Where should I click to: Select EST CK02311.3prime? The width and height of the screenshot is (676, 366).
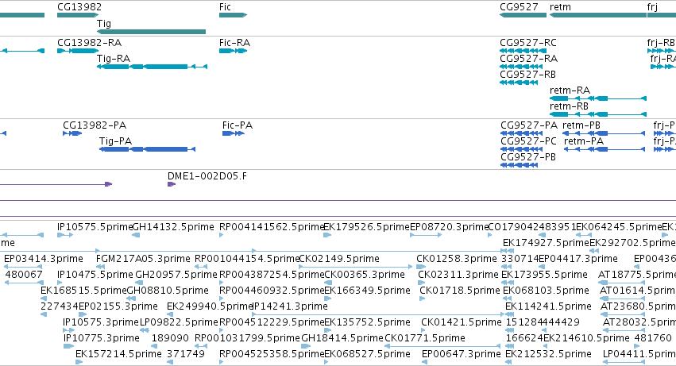(x=458, y=275)
